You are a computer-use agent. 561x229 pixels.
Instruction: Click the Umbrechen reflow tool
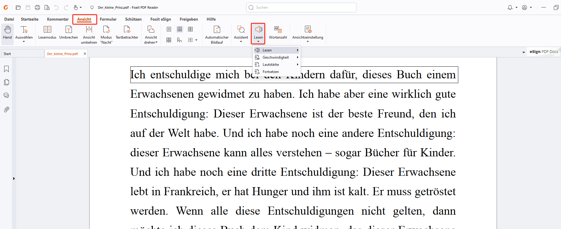(69, 32)
